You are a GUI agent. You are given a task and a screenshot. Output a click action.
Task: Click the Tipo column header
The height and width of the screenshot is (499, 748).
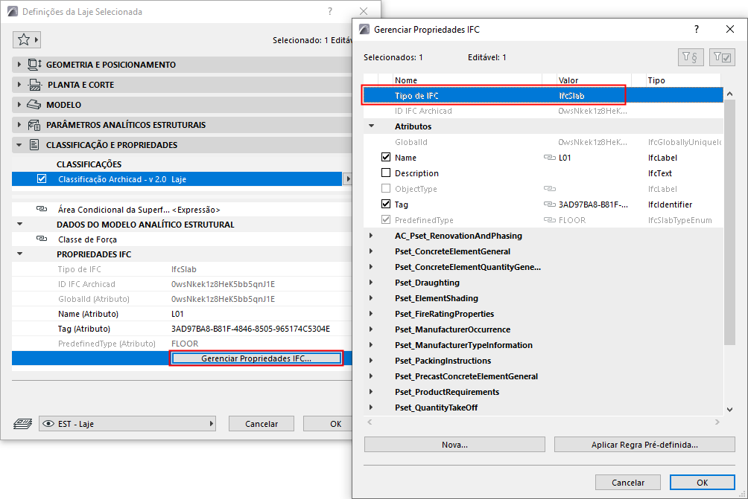point(683,80)
